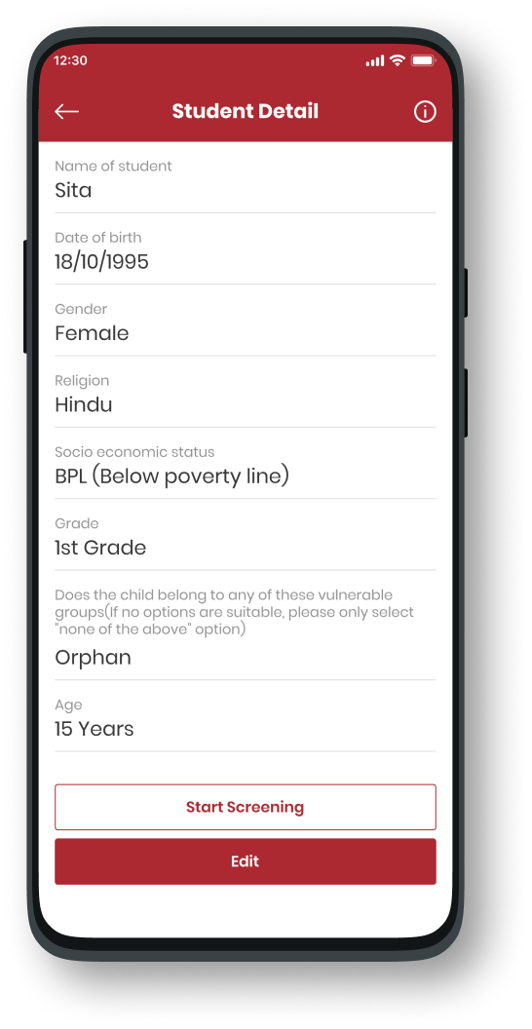This screenshot has height=1029, width=532.
Task: Tap the Date of birth label
Action: pos(97,238)
